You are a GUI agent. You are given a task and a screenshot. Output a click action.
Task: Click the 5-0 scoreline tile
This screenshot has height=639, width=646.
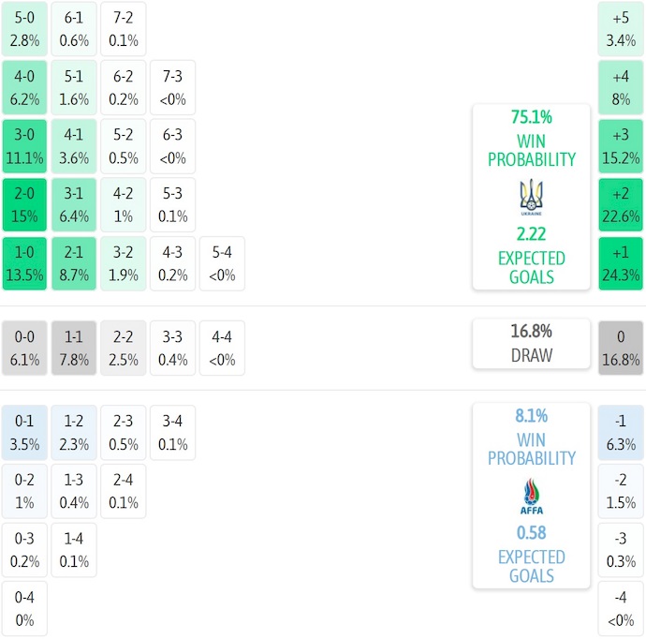tap(24, 27)
